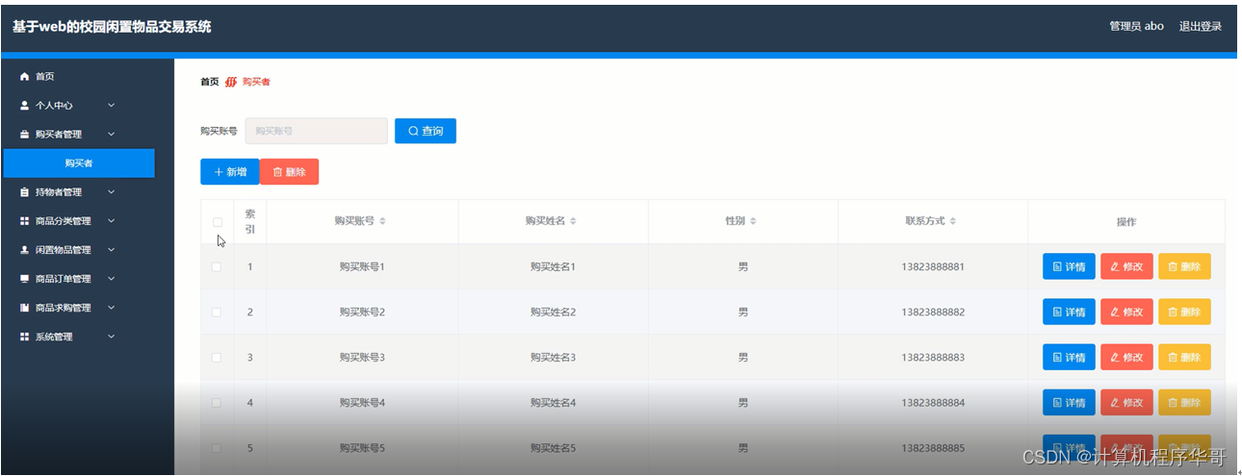1242x476 pixels.
Task: Focus the 购买账号 search input field
Action: [x=317, y=131]
